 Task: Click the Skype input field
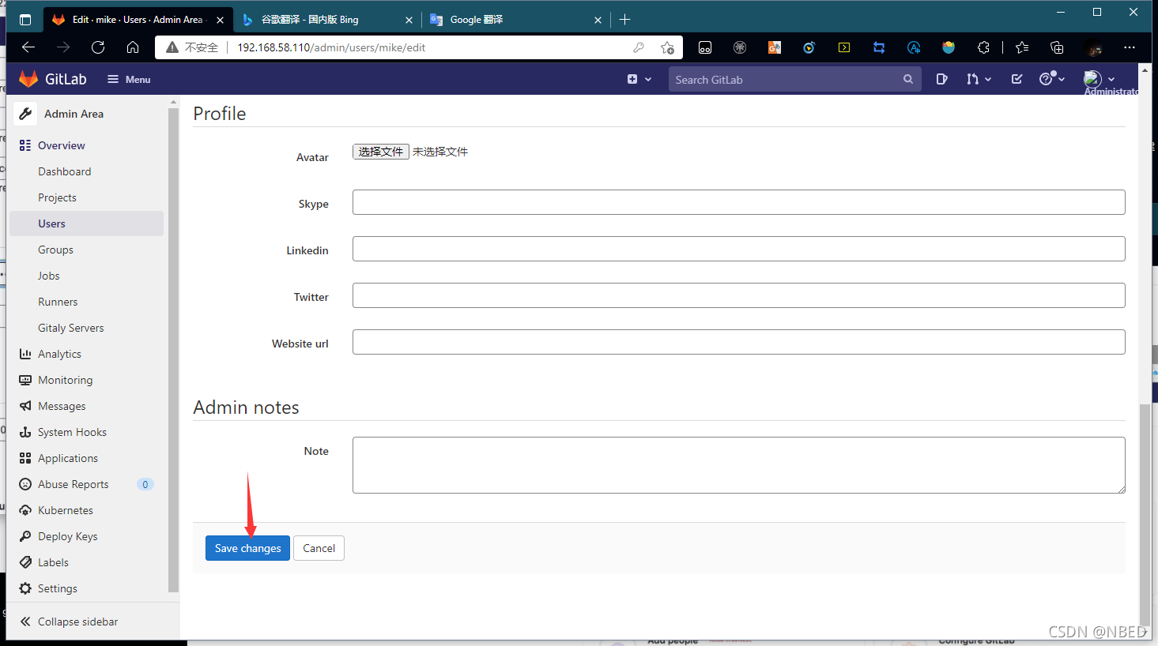(x=738, y=202)
